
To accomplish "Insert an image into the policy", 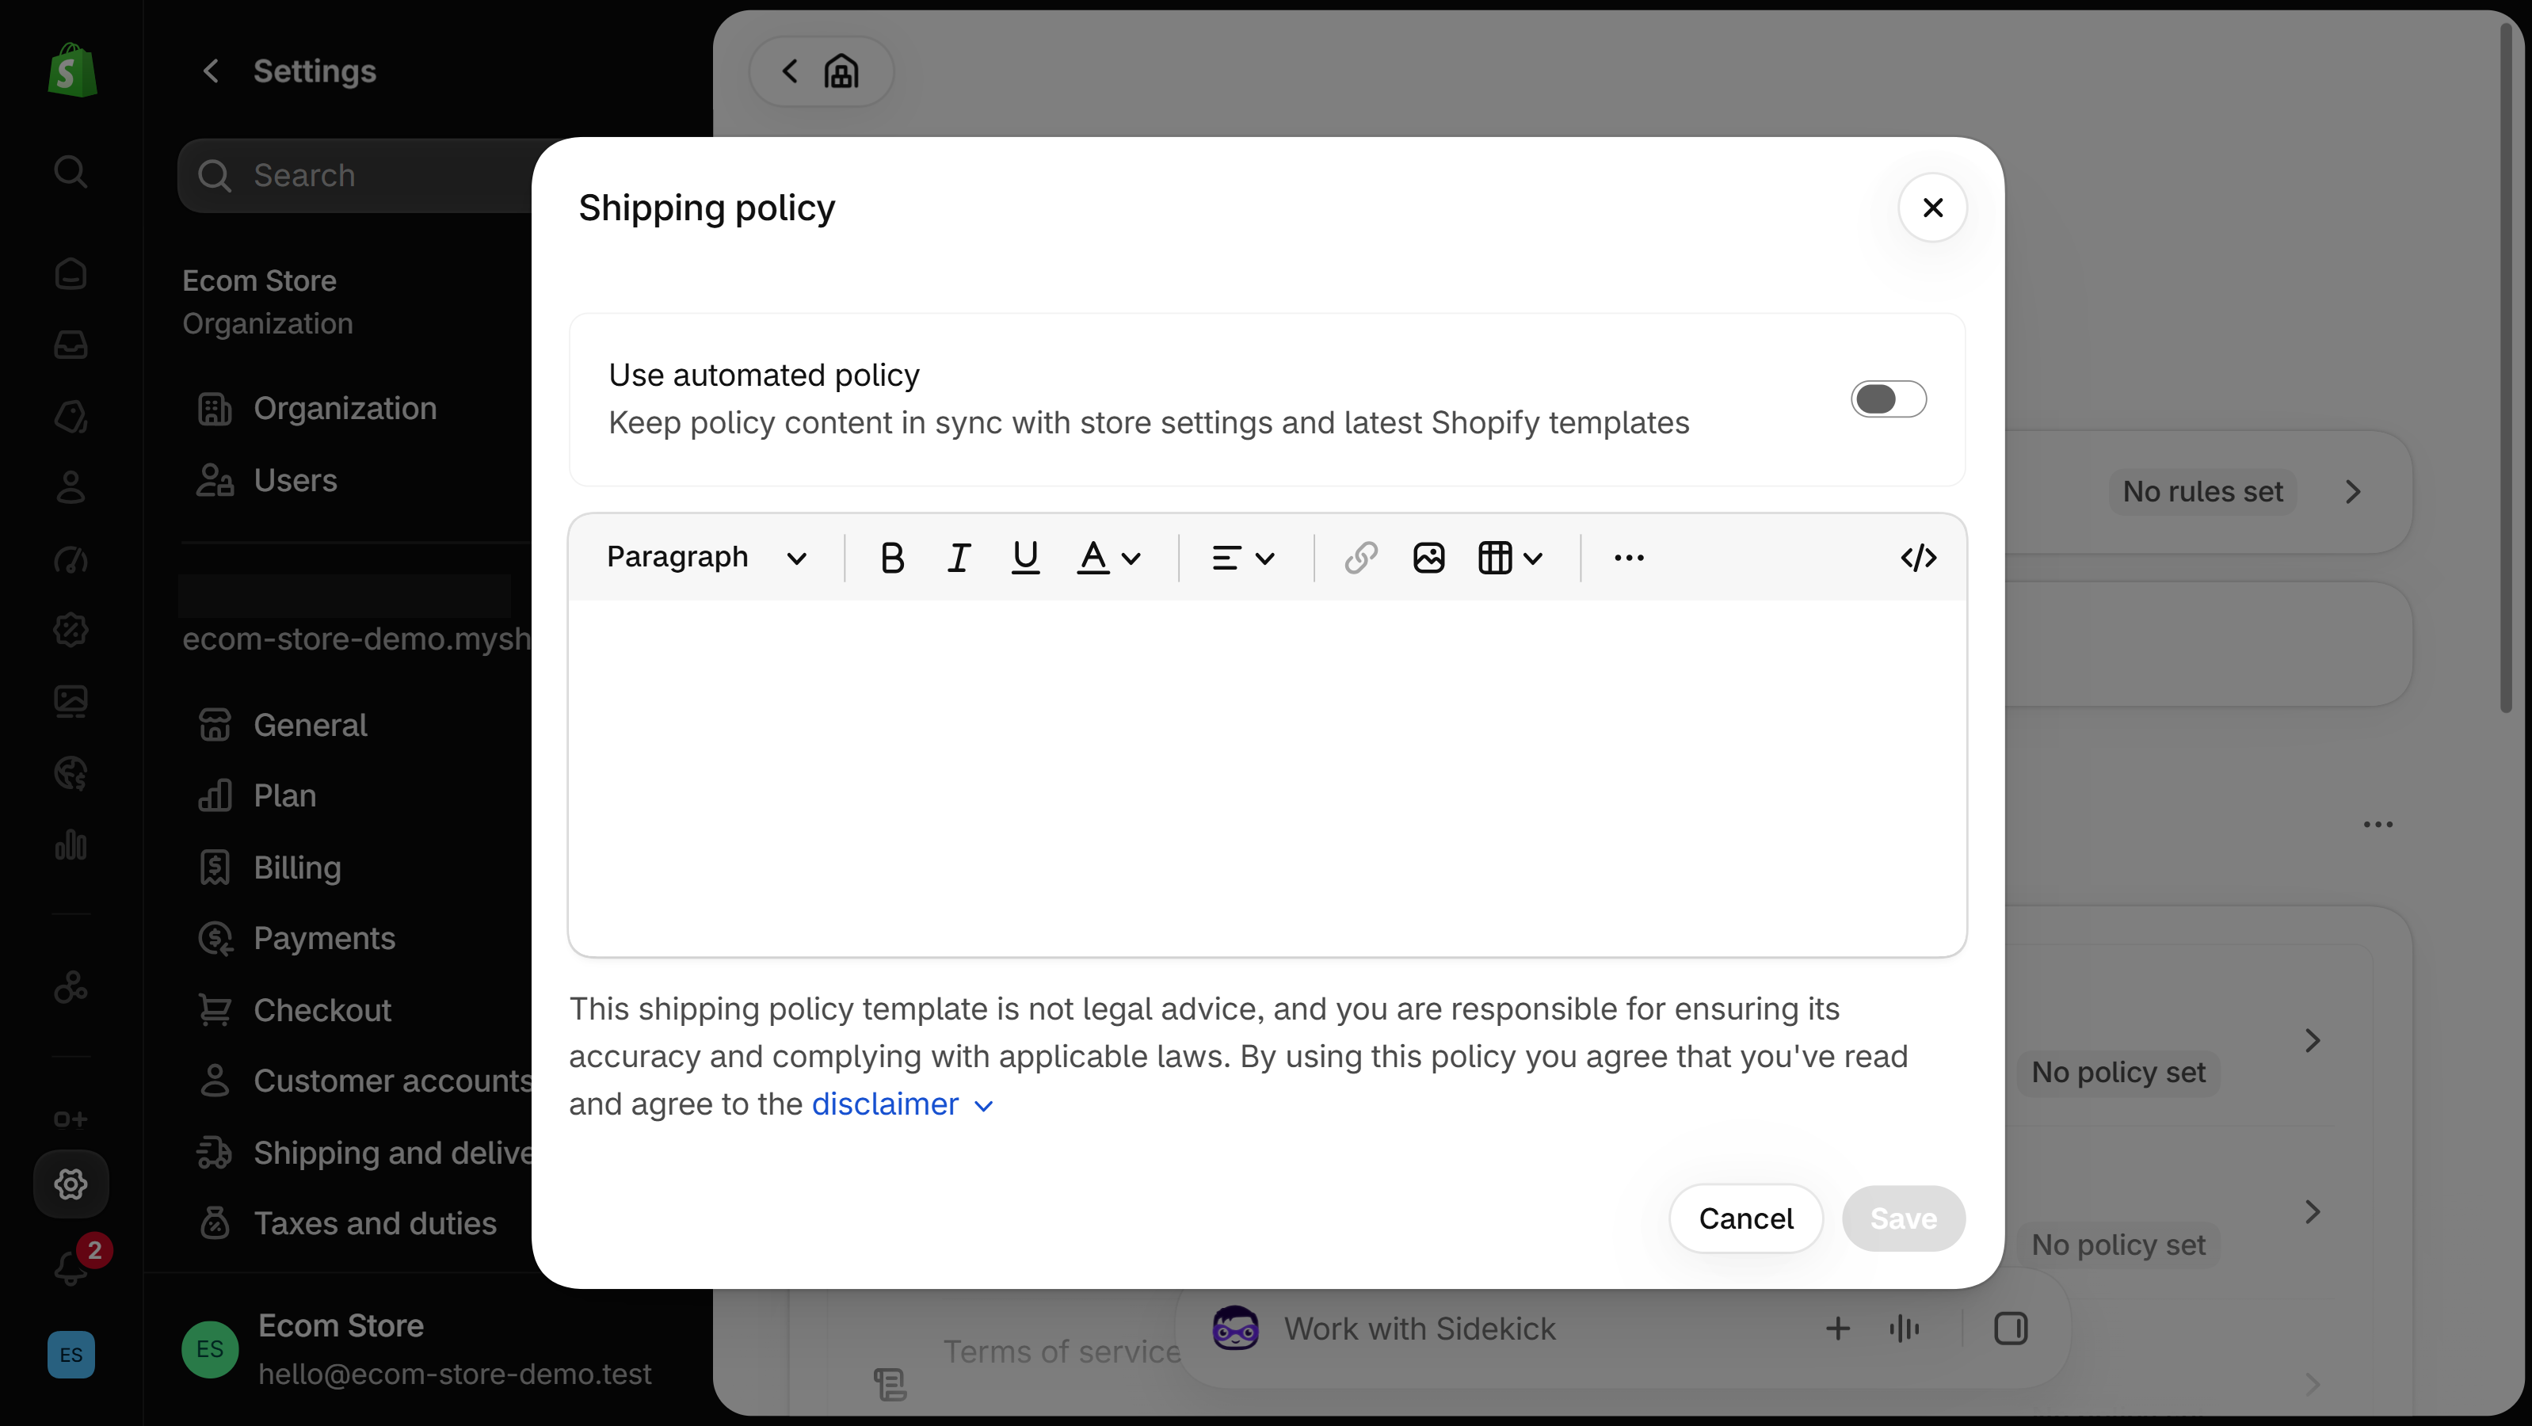I will point(1428,557).
